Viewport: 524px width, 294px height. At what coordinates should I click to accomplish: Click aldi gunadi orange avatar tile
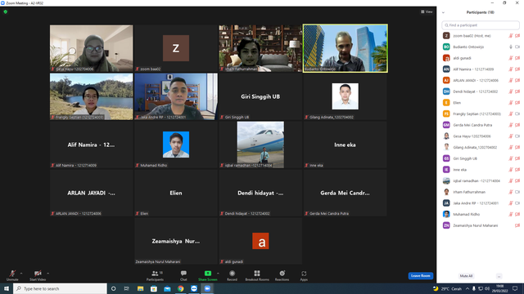pos(260,241)
